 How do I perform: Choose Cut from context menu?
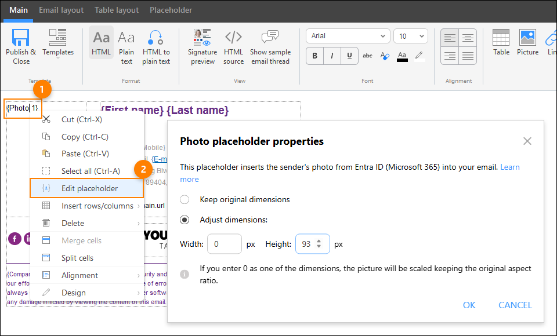(87, 119)
